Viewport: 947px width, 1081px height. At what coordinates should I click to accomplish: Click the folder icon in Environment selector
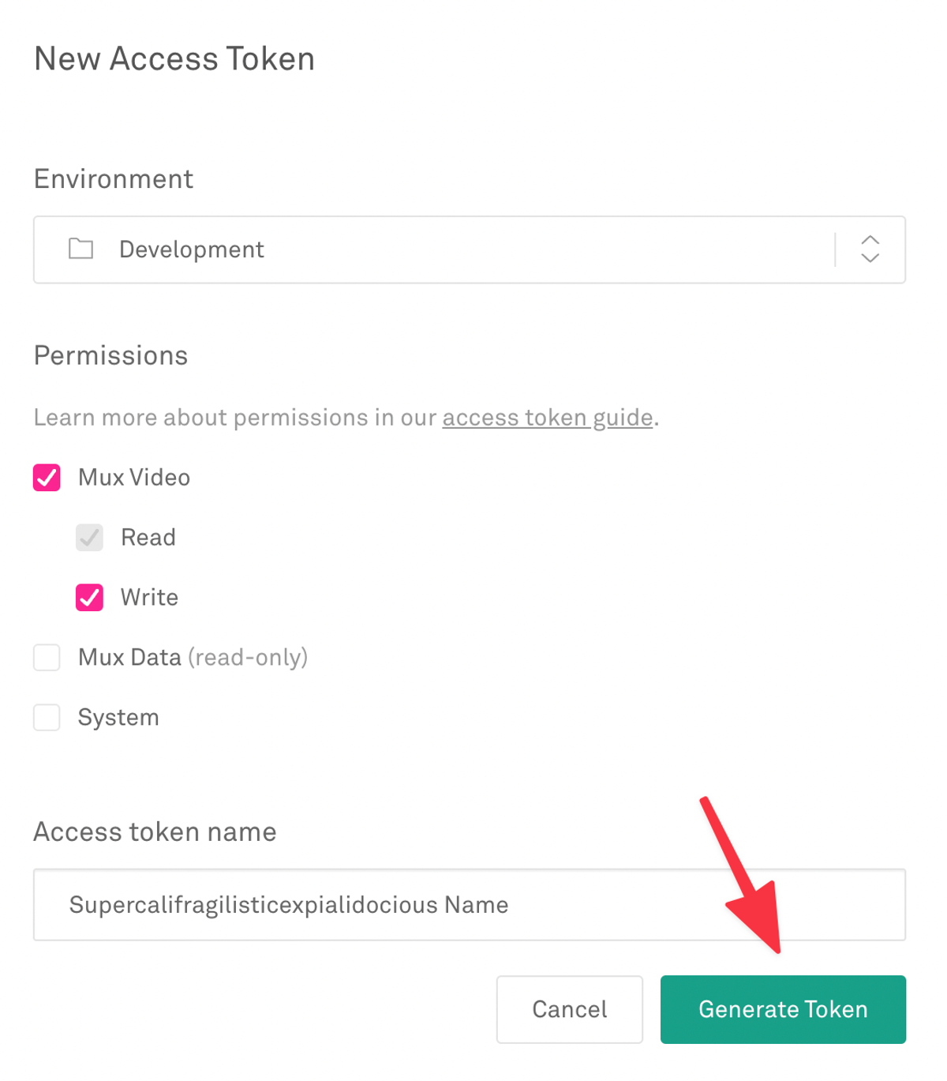pos(80,250)
